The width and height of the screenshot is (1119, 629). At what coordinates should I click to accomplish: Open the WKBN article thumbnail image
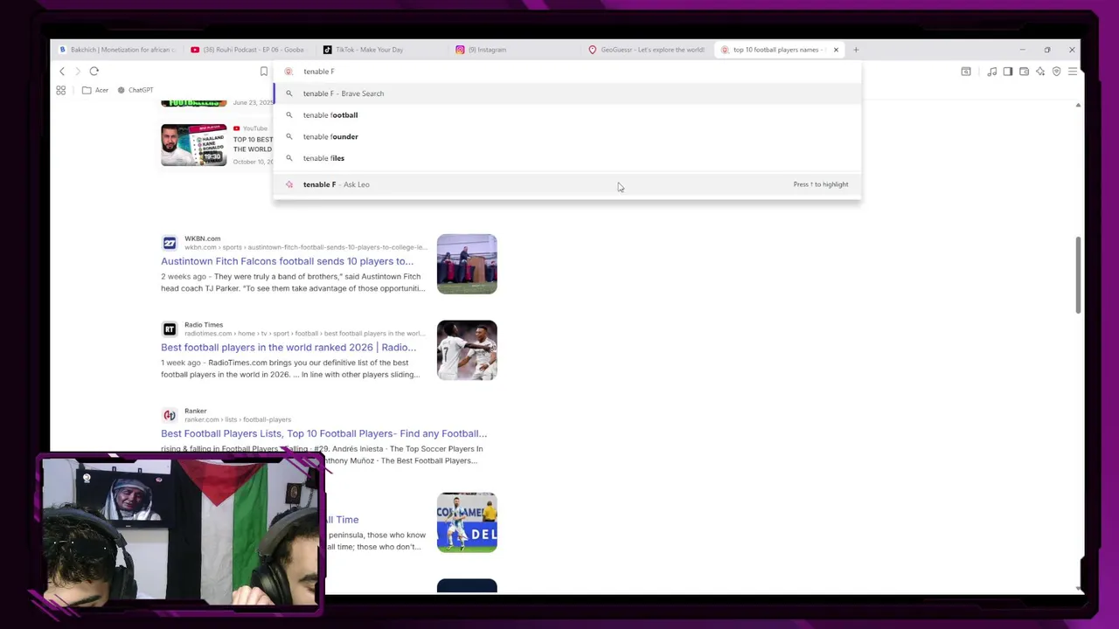tap(467, 264)
